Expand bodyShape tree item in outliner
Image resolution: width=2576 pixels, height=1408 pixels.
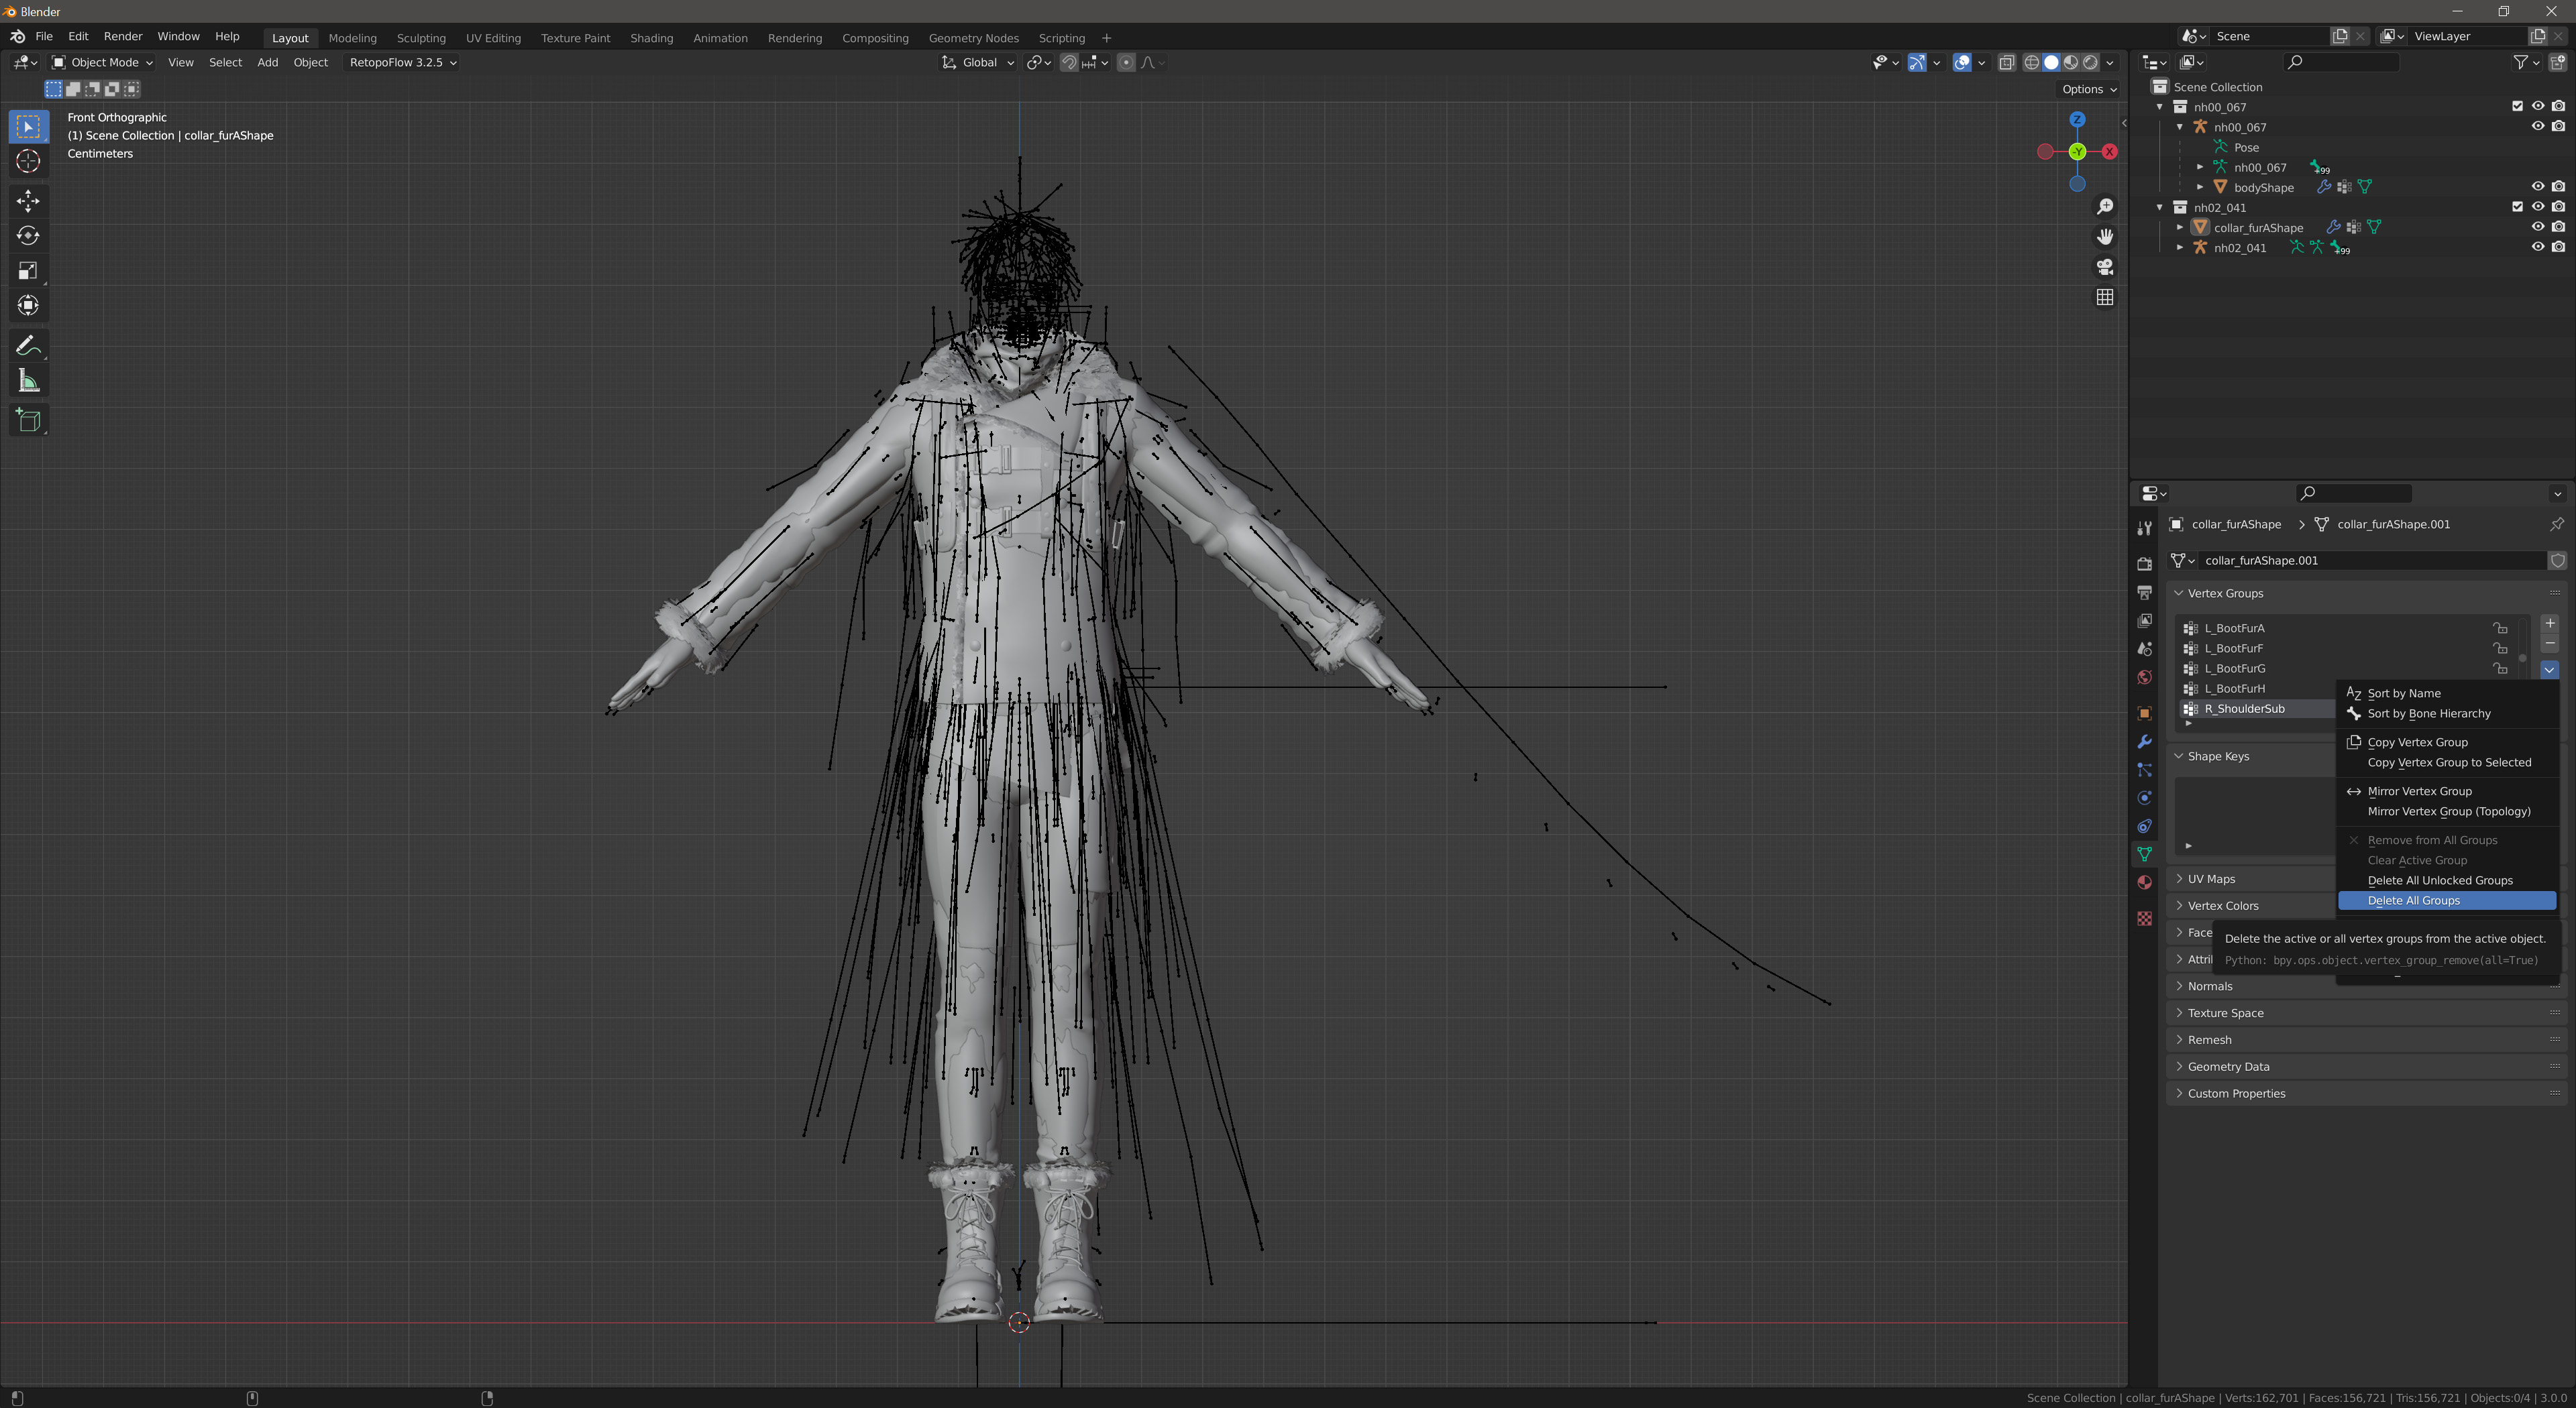pos(2200,187)
